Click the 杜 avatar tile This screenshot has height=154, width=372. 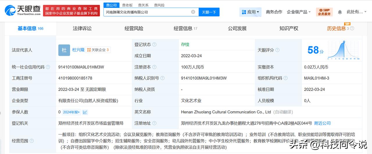(64, 50)
